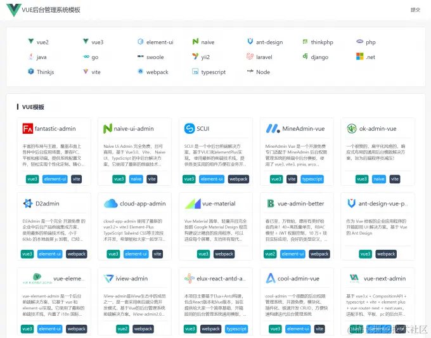Open the cool-admin-vue title link

pos(299,278)
